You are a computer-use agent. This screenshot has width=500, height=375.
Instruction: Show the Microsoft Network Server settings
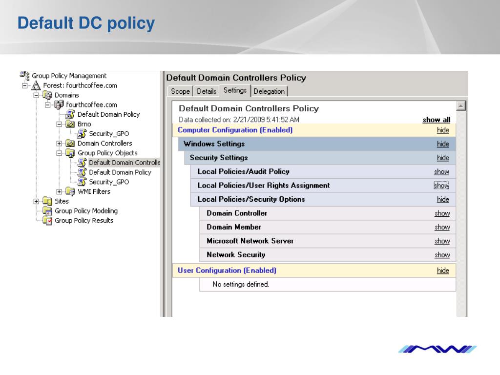tap(442, 241)
